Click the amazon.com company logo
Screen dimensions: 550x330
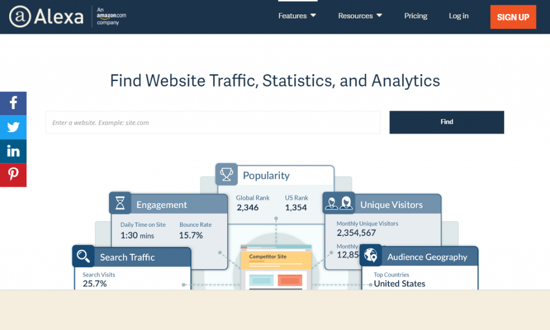pos(111,16)
